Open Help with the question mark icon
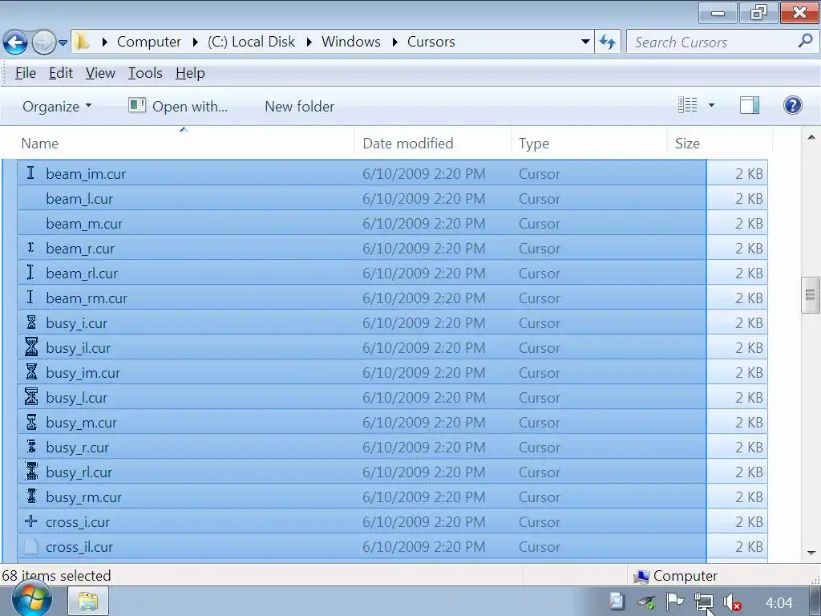 [x=793, y=105]
